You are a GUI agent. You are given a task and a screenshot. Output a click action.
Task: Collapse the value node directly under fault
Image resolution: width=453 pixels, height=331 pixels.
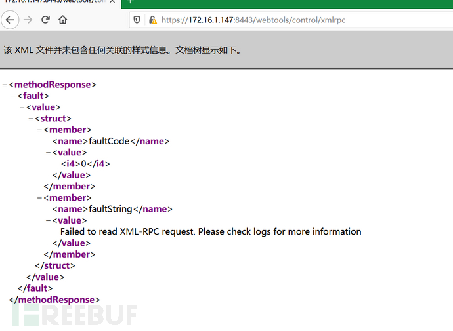point(22,107)
